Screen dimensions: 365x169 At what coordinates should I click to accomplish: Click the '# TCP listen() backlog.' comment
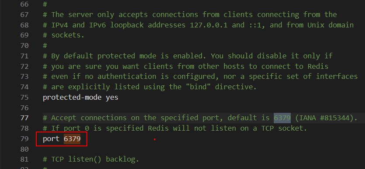pos(91,160)
